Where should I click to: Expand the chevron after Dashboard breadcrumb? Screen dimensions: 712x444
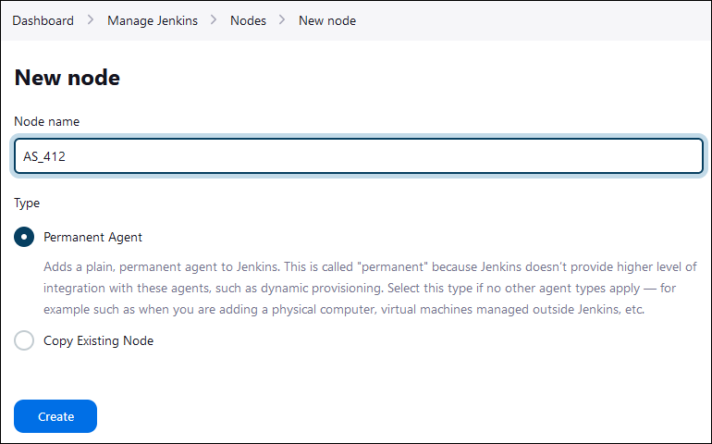coord(91,20)
